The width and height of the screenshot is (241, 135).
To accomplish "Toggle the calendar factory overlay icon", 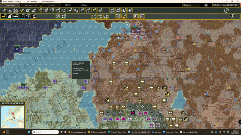I will point(76,10).
